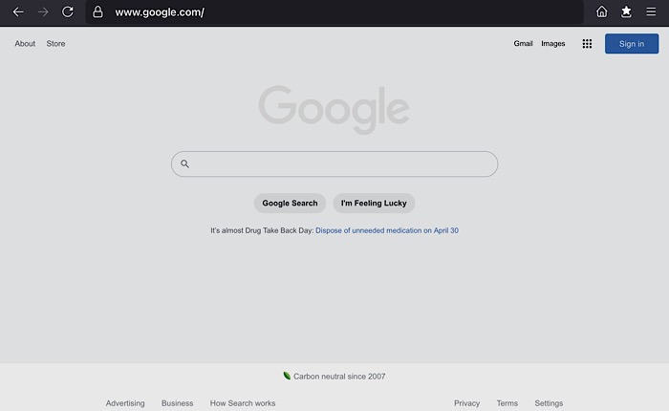Click Carbon neutral since 2007 link
The height and width of the screenshot is (411, 669).
click(x=339, y=377)
